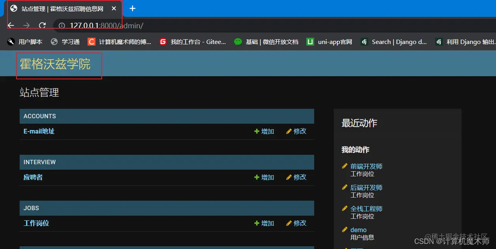The image size is (496, 249).
Task: Click the browser forward arrow
Action: pos(26,26)
